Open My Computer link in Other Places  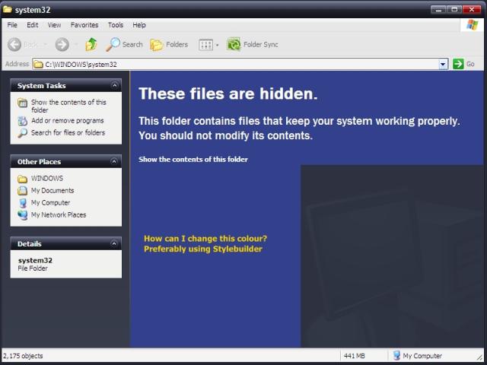point(51,203)
